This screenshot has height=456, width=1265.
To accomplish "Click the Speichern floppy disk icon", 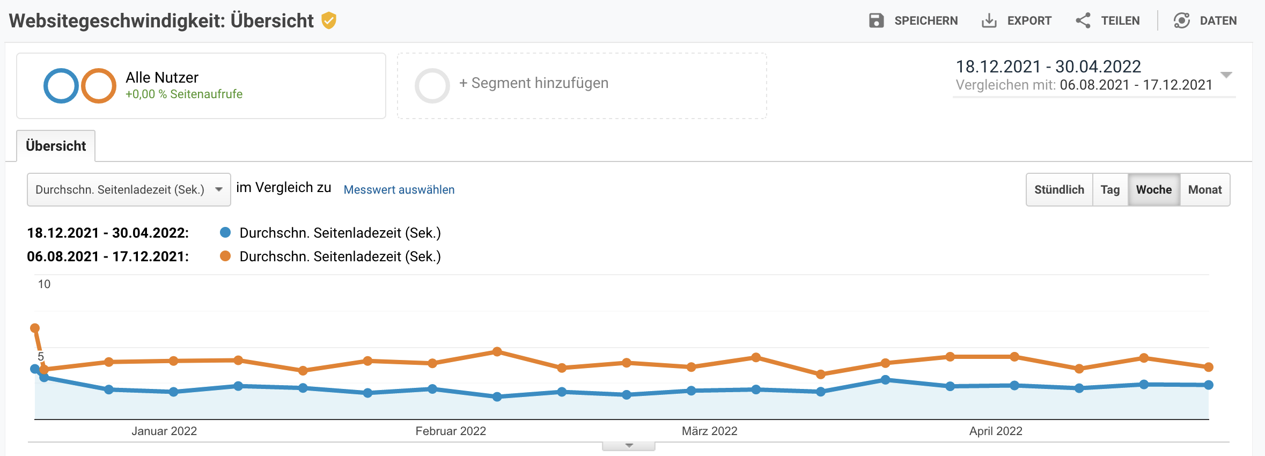I will tap(876, 21).
